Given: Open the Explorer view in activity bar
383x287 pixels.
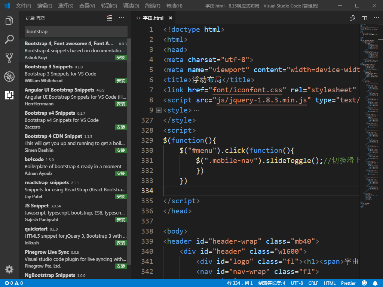Looking at the screenshot, I should click(x=9, y=21).
